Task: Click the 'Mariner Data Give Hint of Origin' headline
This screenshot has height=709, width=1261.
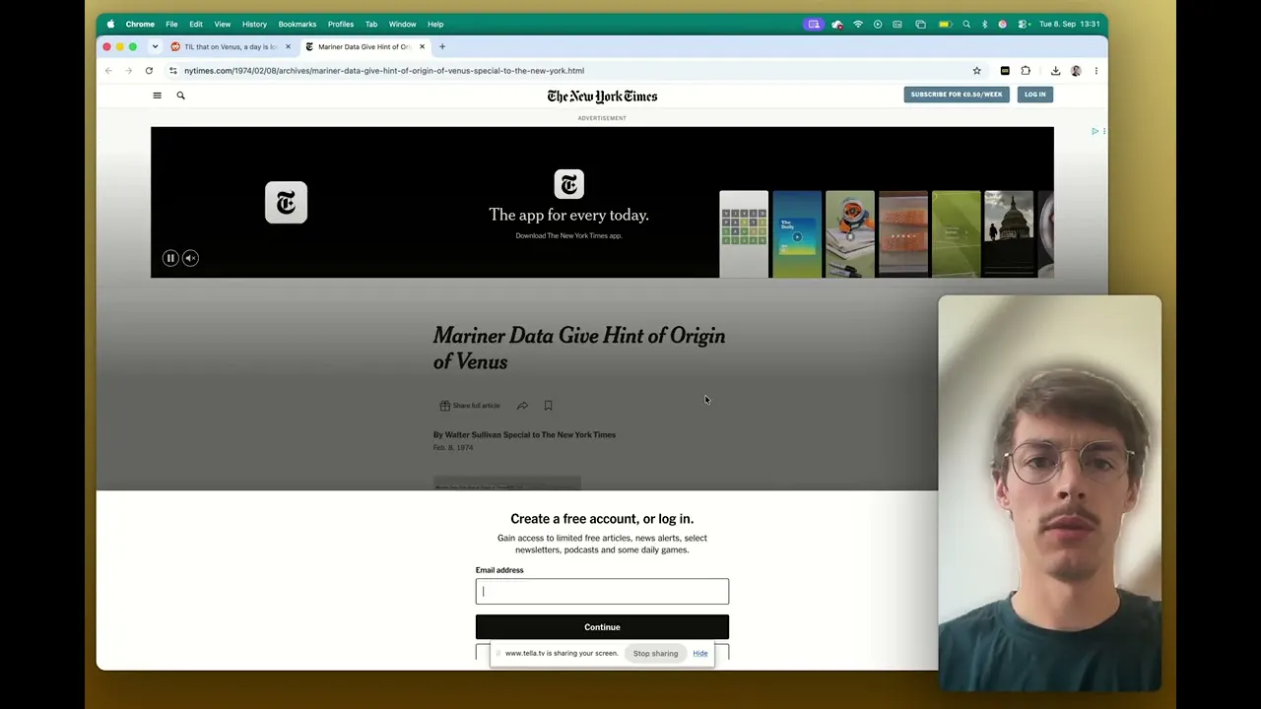Action: pyautogui.click(x=579, y=349)
